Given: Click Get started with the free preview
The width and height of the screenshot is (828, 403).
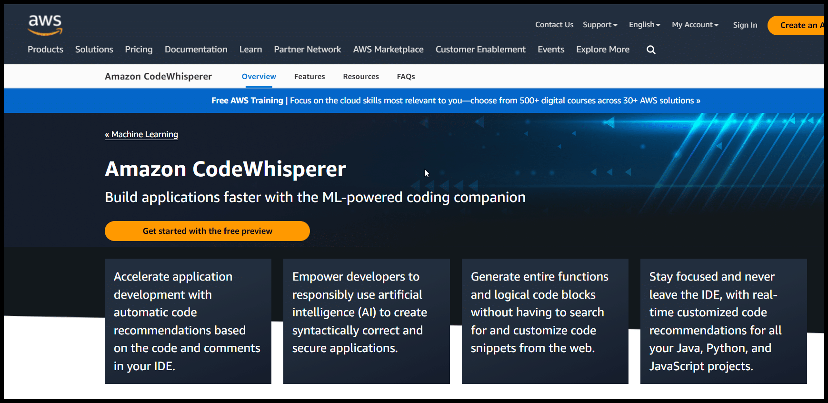Looking at the screenshot, I should (207, 231).
